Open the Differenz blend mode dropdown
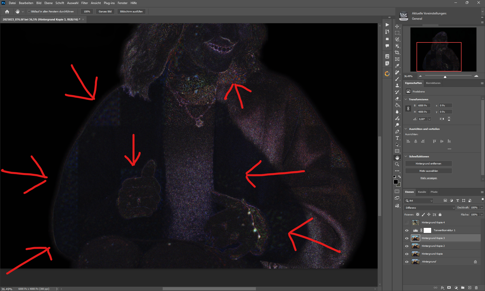485x291 pixels. coord(429,208)
